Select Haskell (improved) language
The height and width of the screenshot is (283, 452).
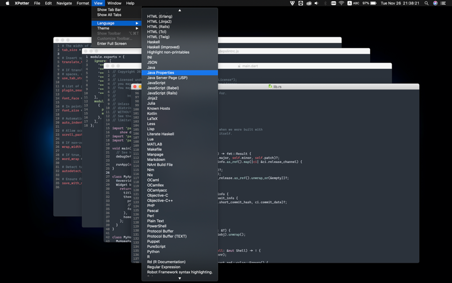(x=180, y=47)
